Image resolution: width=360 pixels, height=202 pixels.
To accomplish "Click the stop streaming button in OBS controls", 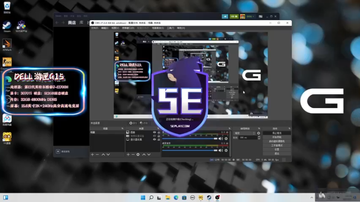I will click(277, 133).
